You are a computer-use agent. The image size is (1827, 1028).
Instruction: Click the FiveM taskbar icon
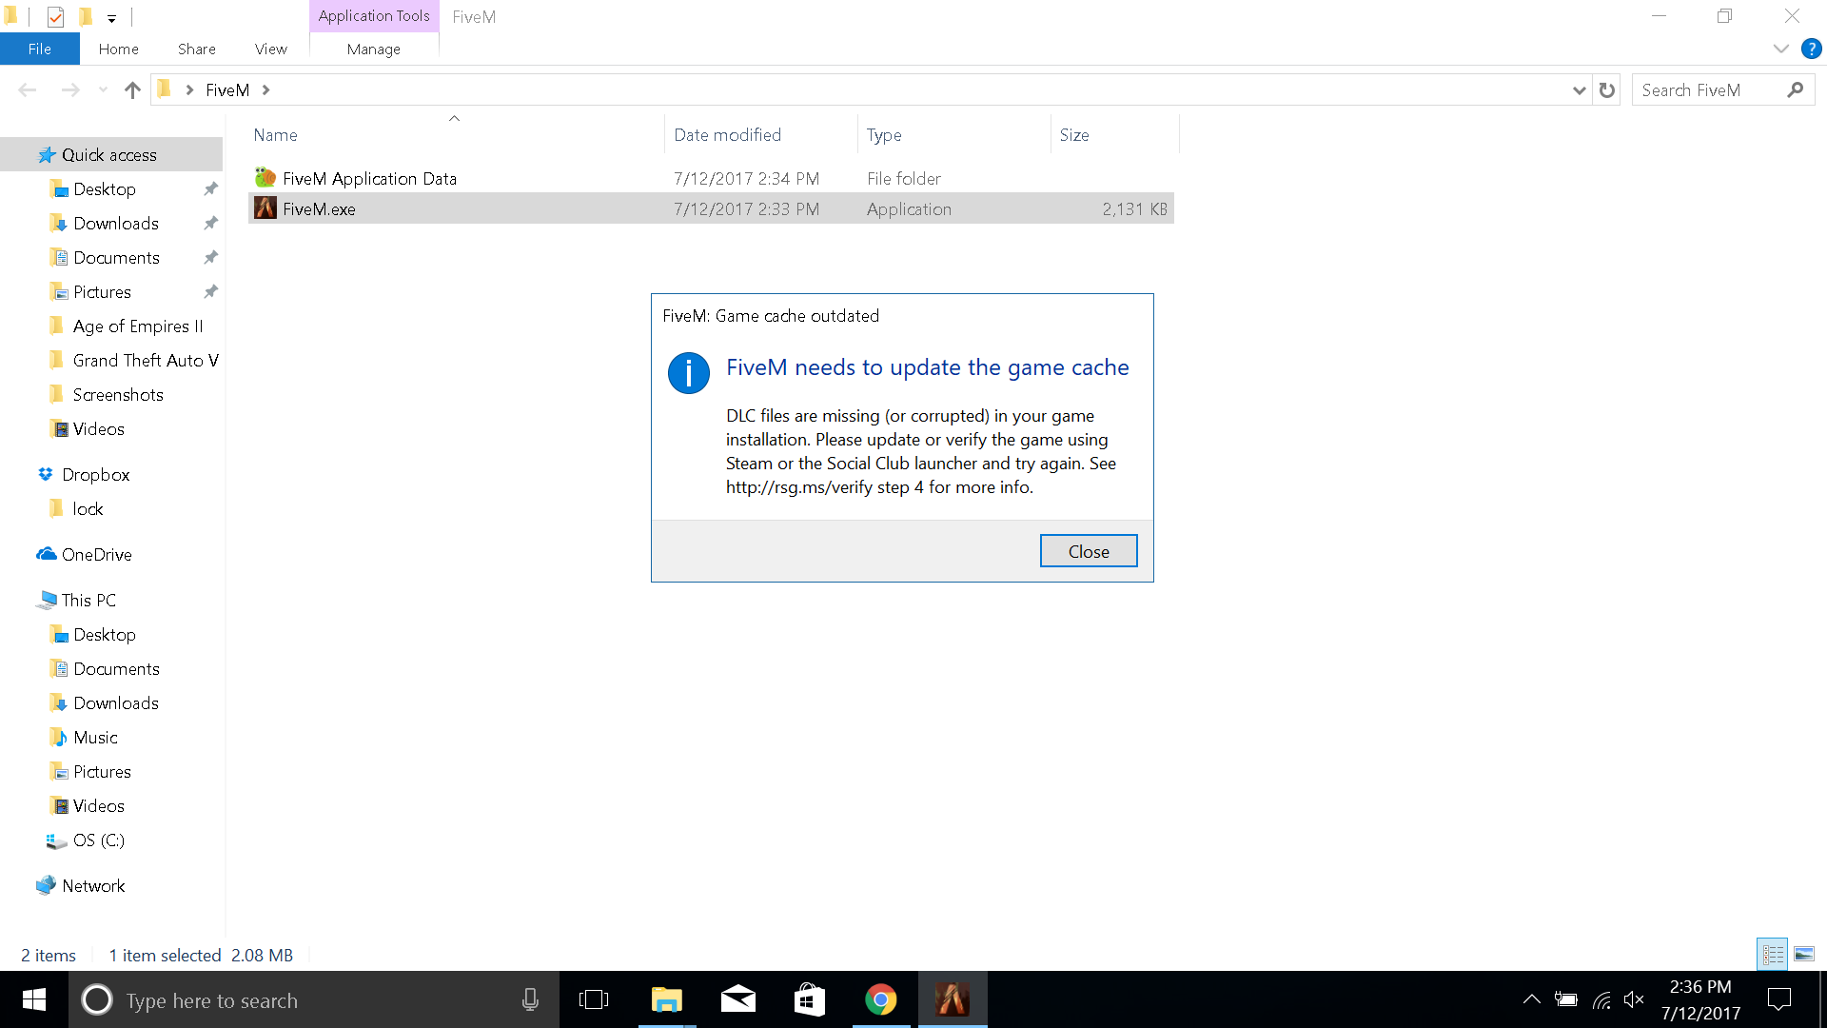(952, 999)
